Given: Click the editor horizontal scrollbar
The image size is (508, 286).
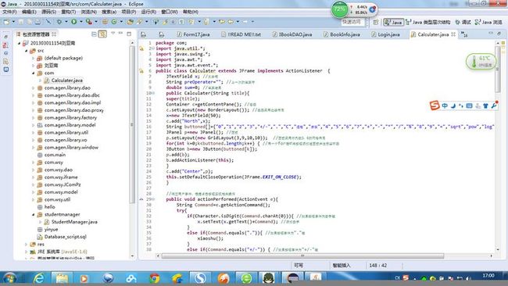Looking at the screenshot, I should tap(302, 256).
